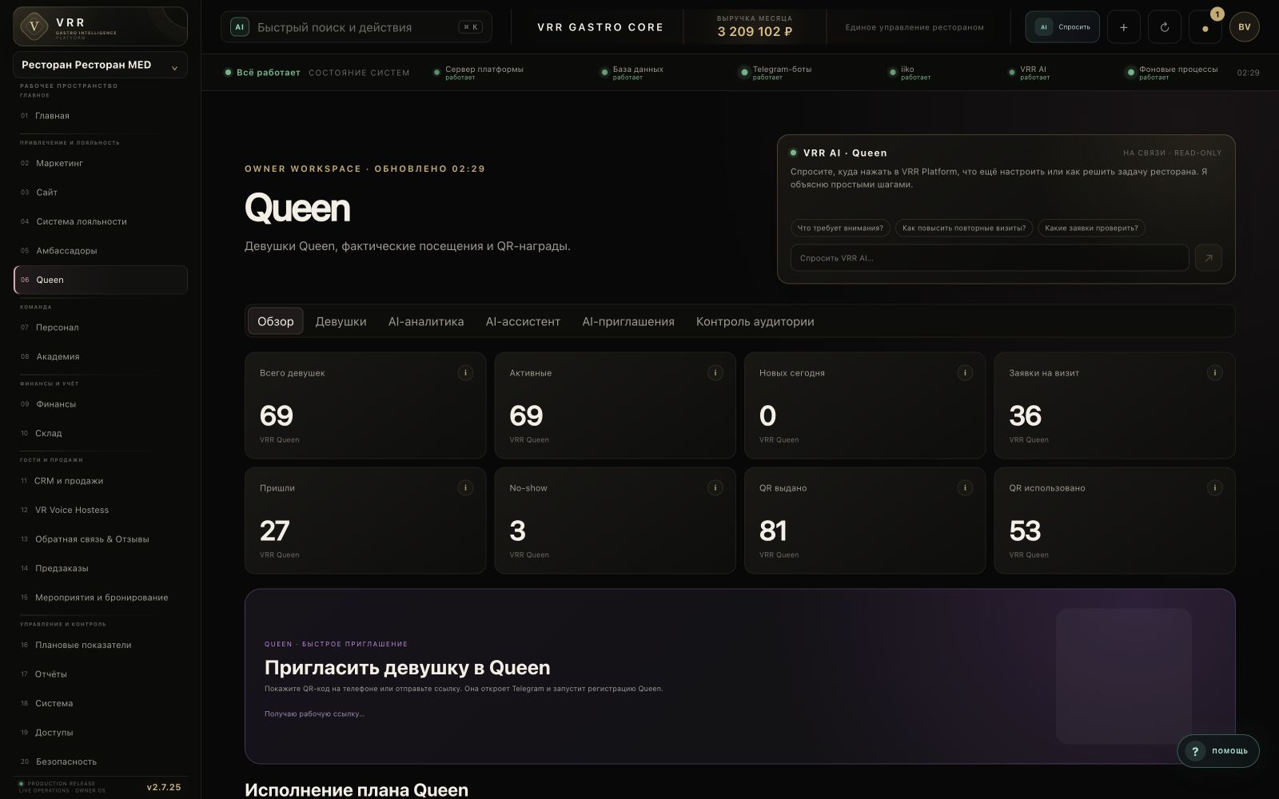The height and width of the screenshot is (799, 1279).
Task: Open the BV user avatar menu
Action: pyautogui.click(x=1244, y=27)
